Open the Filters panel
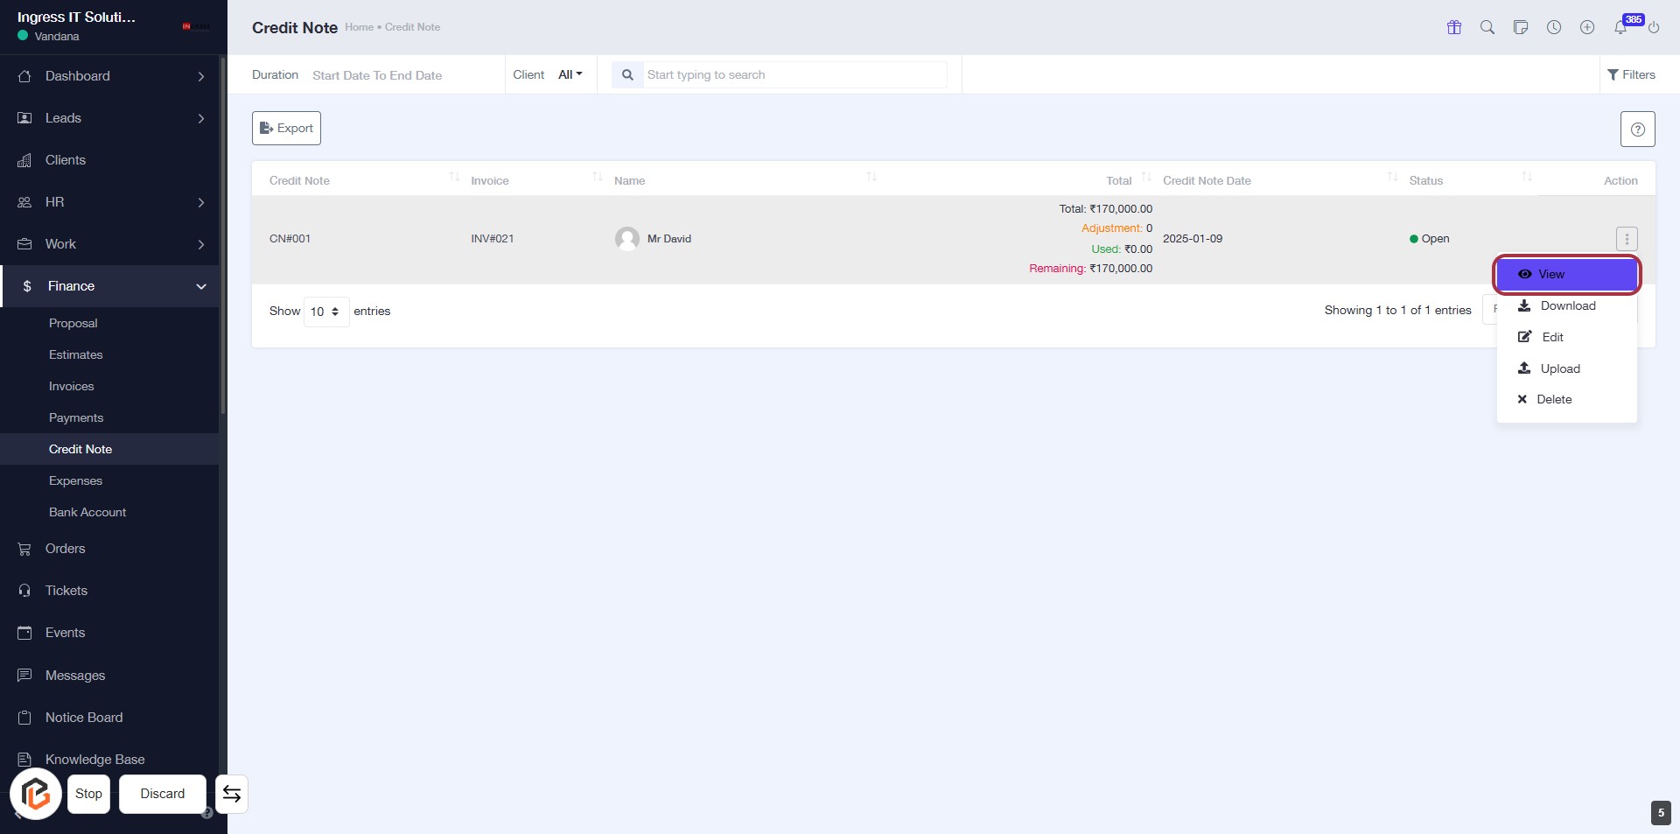The width and height of the screenshot is (1680, 834). pyautogui.click(x=1631, y=75)
